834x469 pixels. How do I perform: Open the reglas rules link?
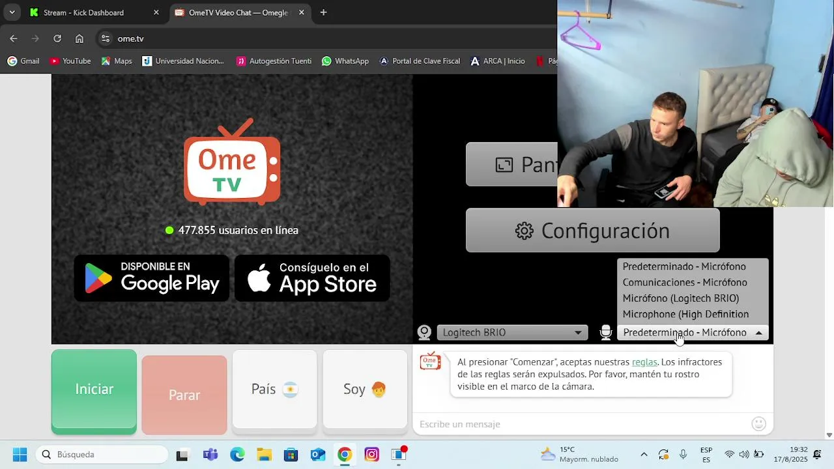tap(644, 362)
